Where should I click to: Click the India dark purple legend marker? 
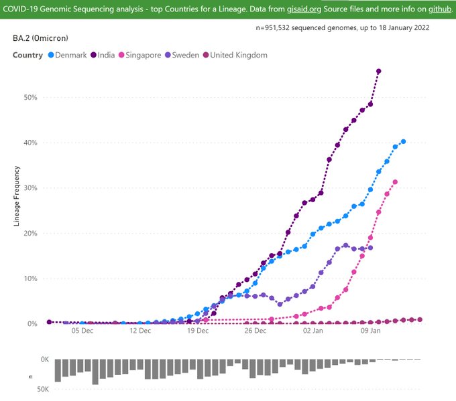[x=95, y=55]
